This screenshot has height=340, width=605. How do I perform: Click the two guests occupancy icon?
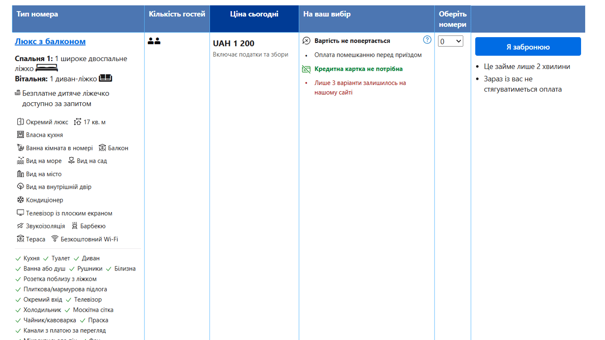coord(154,41)
